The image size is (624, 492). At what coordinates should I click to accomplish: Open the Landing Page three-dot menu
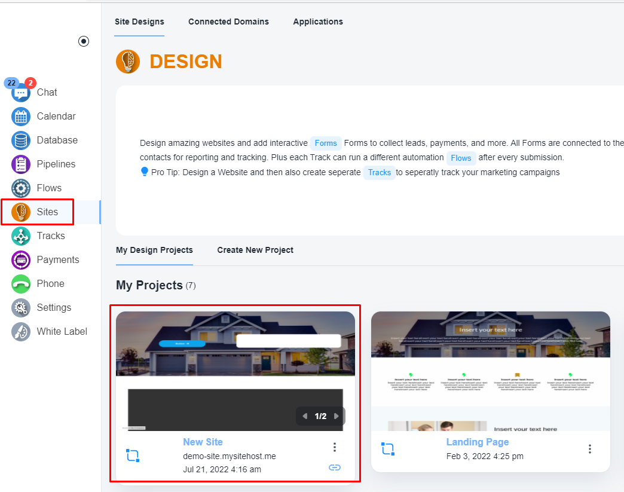point(590,449)
